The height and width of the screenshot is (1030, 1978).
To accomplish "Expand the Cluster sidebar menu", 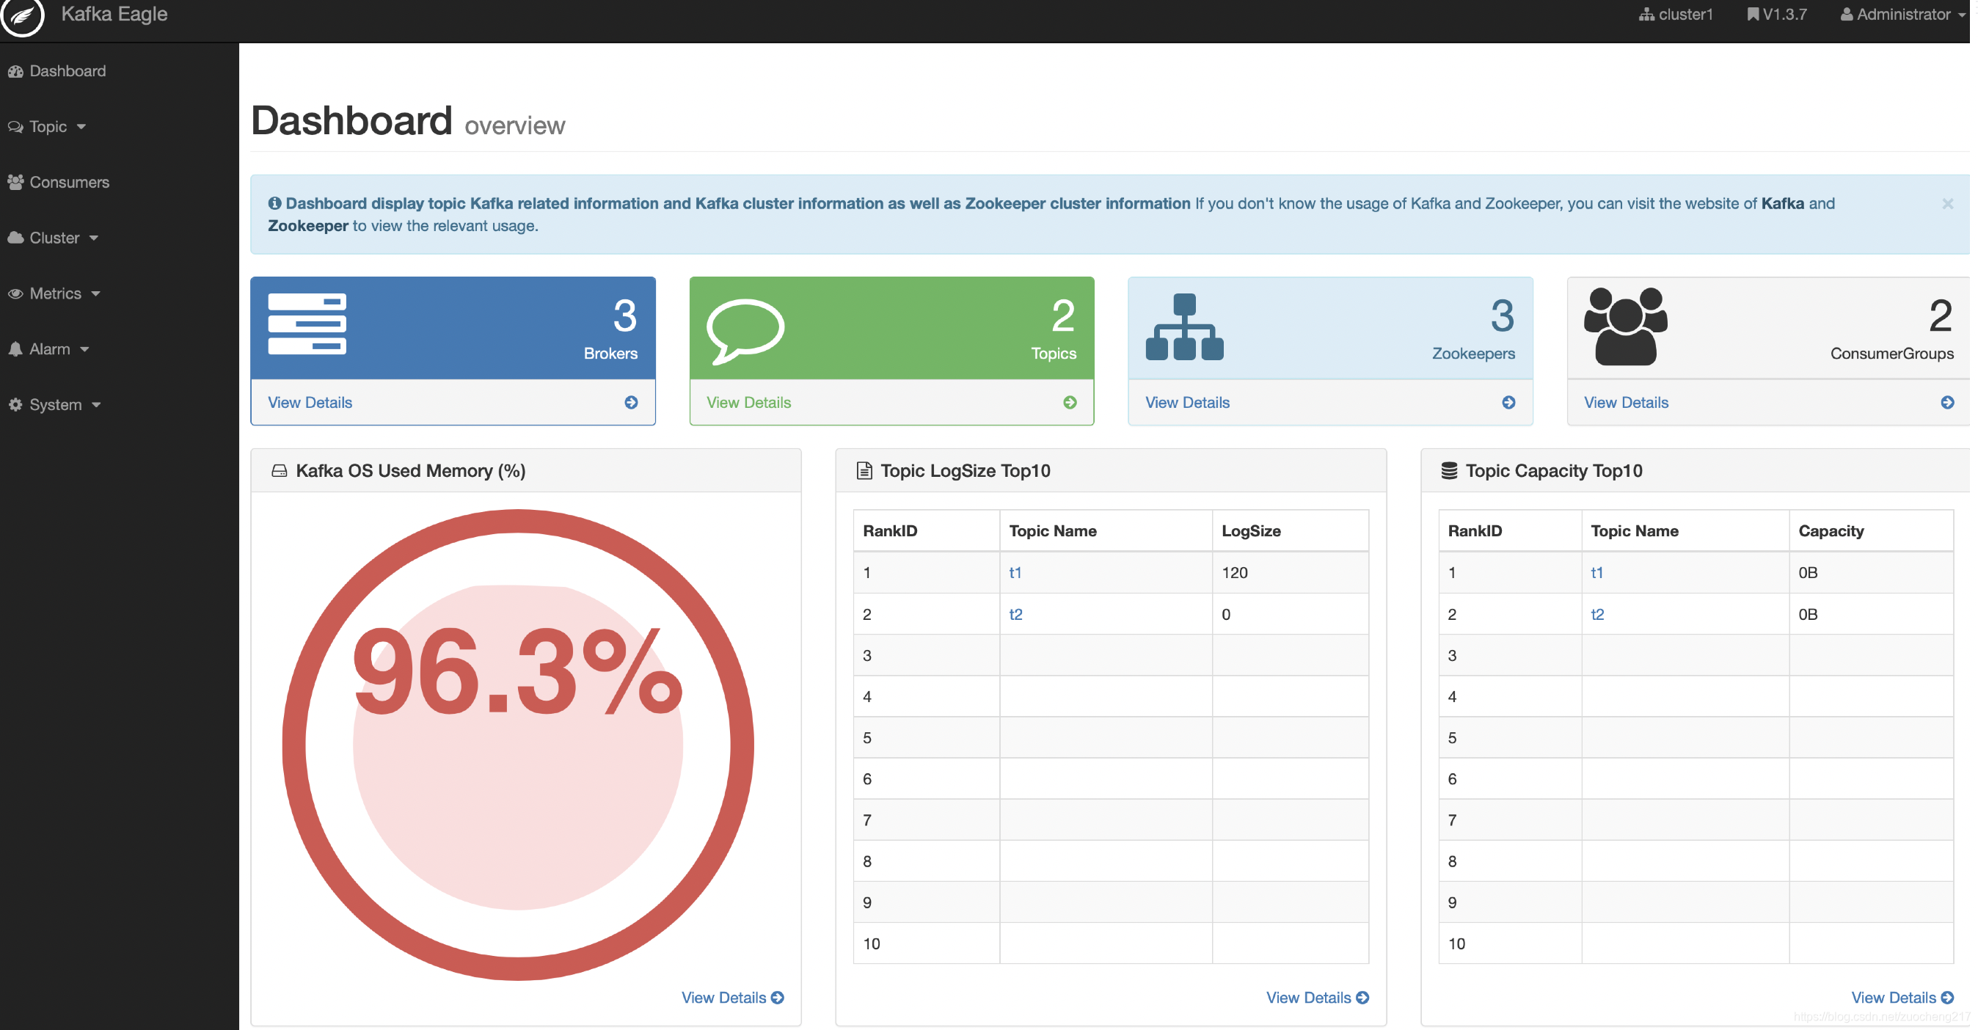I will [x=54, y=238].
